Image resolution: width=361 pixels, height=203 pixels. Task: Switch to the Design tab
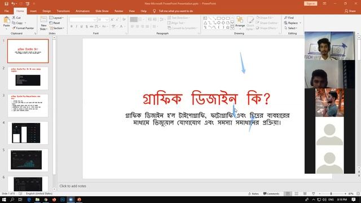(46, 11)
